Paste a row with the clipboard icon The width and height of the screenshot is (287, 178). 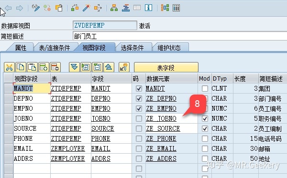tap(32, 67)
